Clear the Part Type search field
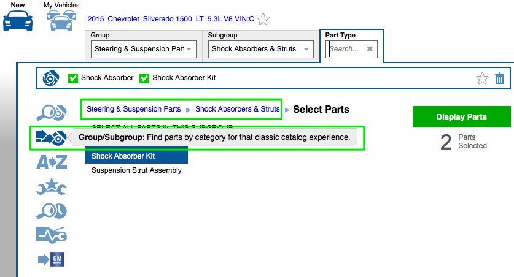Viewport: 514px width, 277px height. (370, 49)
